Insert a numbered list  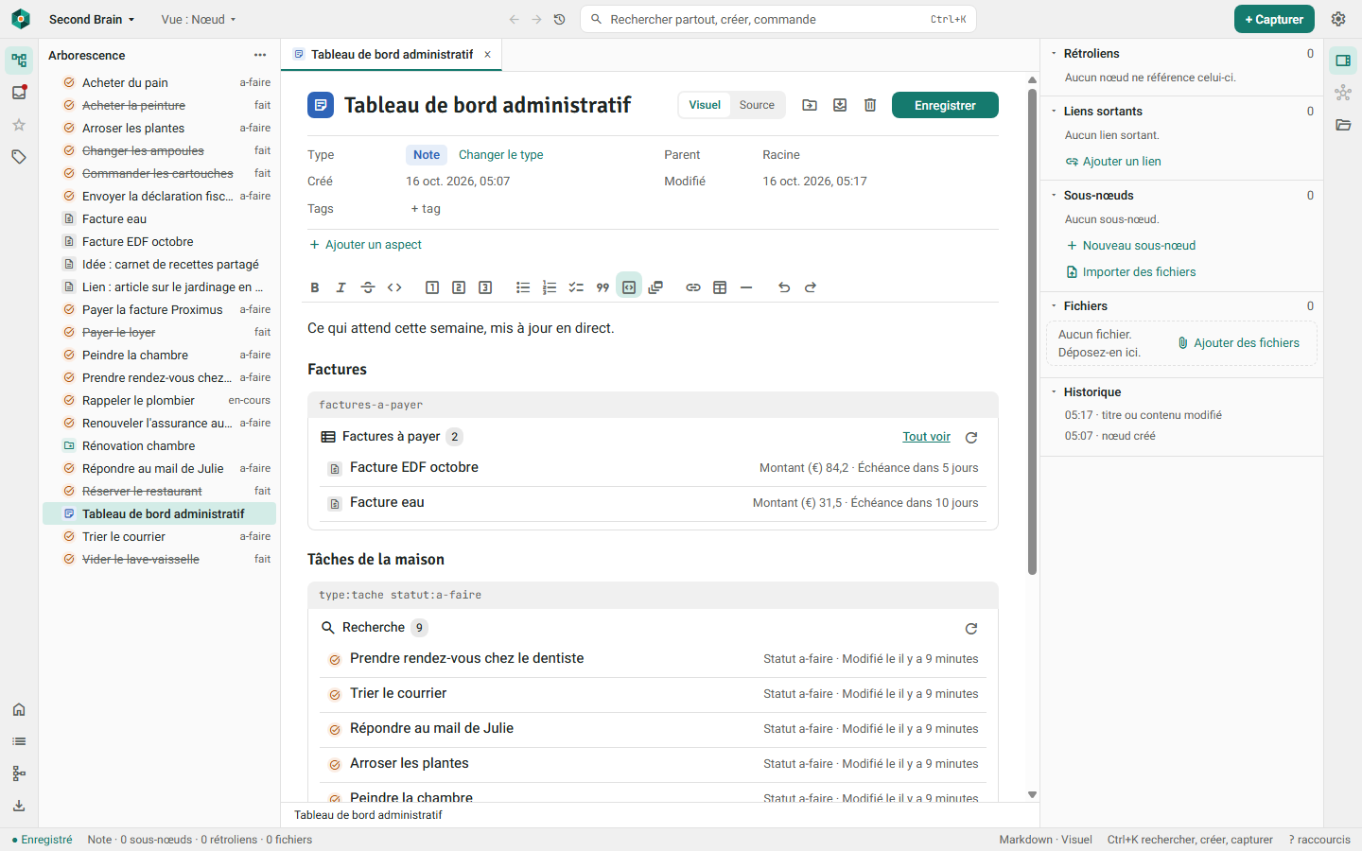pyautogui.click(x=550, y=287)
